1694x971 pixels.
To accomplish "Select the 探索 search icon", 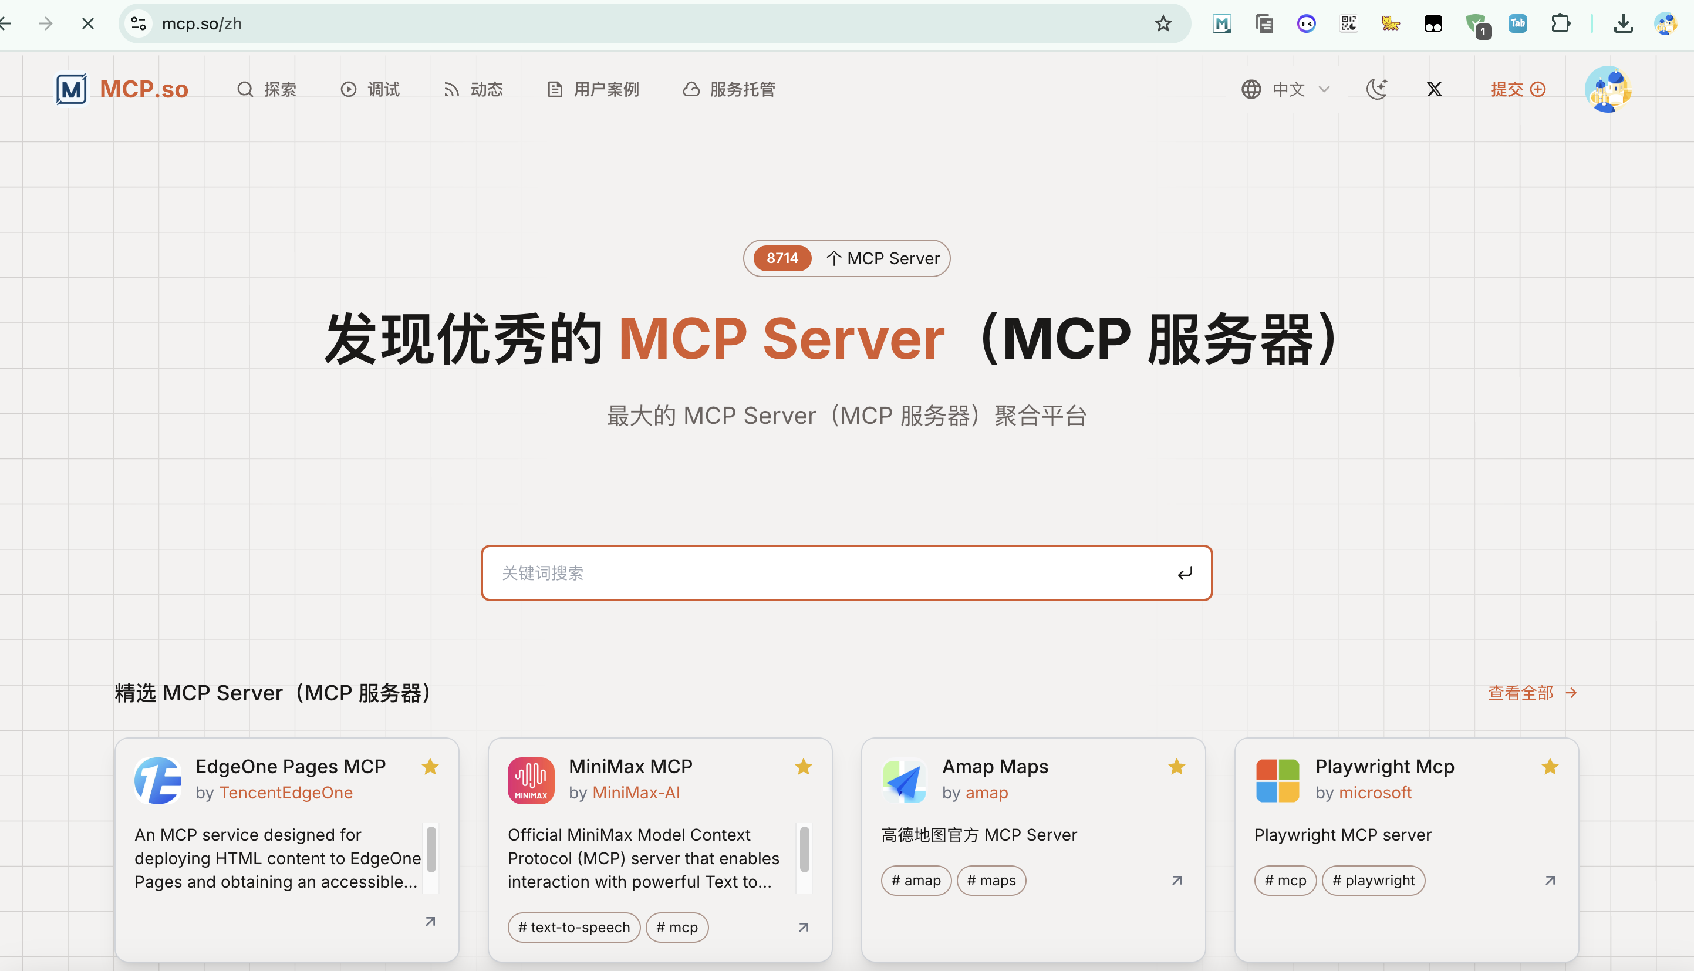I will pos(244,89).
